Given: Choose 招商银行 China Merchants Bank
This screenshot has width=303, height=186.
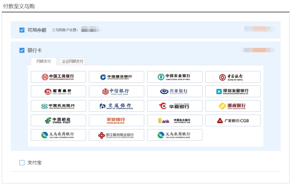Looking at the screenshot, I should coord(58,91).
